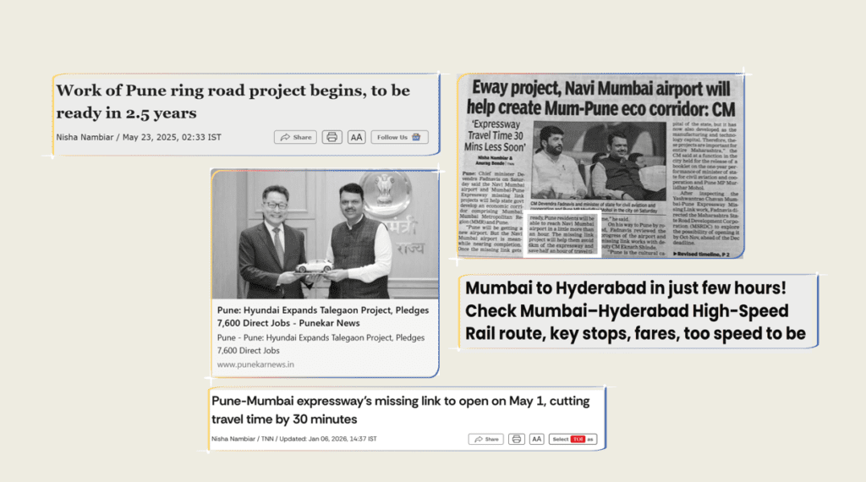Print the Pune ring road article

(332, 137)
